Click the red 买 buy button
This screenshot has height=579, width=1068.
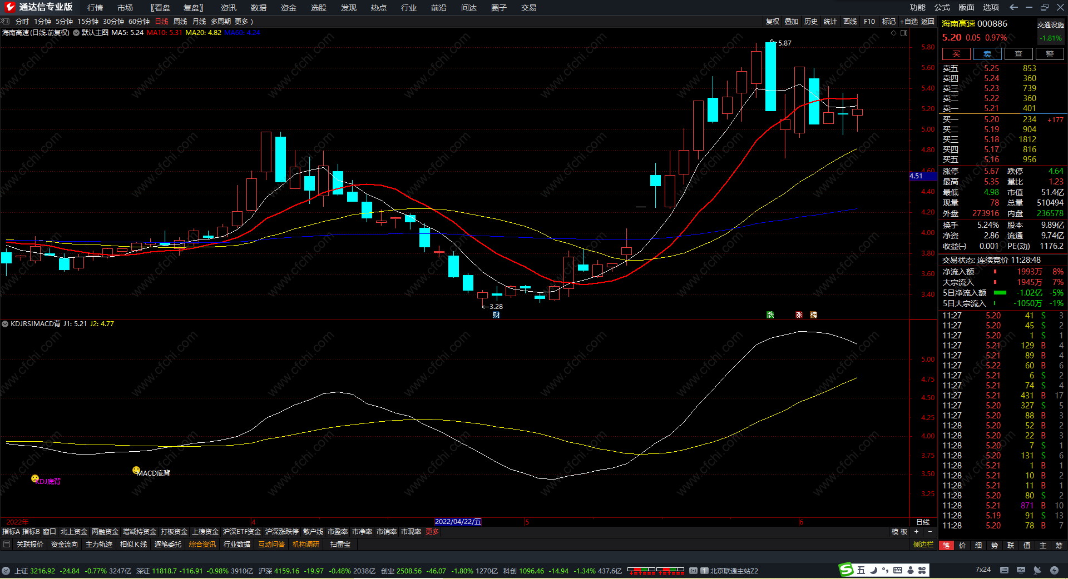click(956, 54)
